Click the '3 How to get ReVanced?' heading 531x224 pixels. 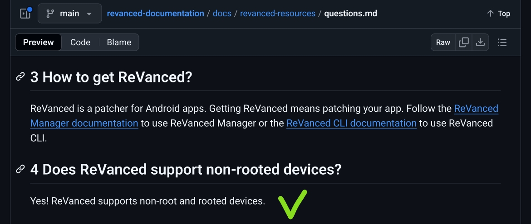[x=111, y=77]
